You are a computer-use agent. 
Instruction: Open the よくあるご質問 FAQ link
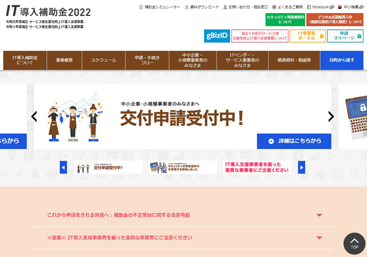point(287,7)
